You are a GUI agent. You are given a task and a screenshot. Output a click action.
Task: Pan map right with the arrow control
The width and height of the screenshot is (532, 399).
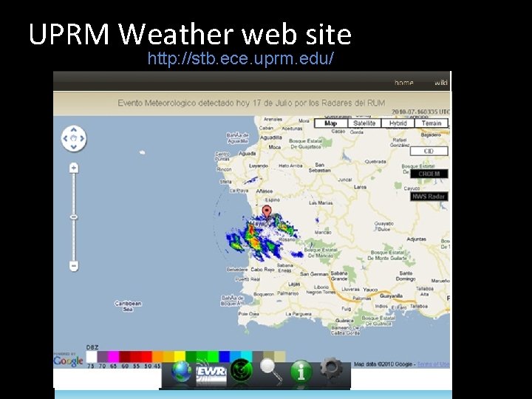(x=82, y=138)
